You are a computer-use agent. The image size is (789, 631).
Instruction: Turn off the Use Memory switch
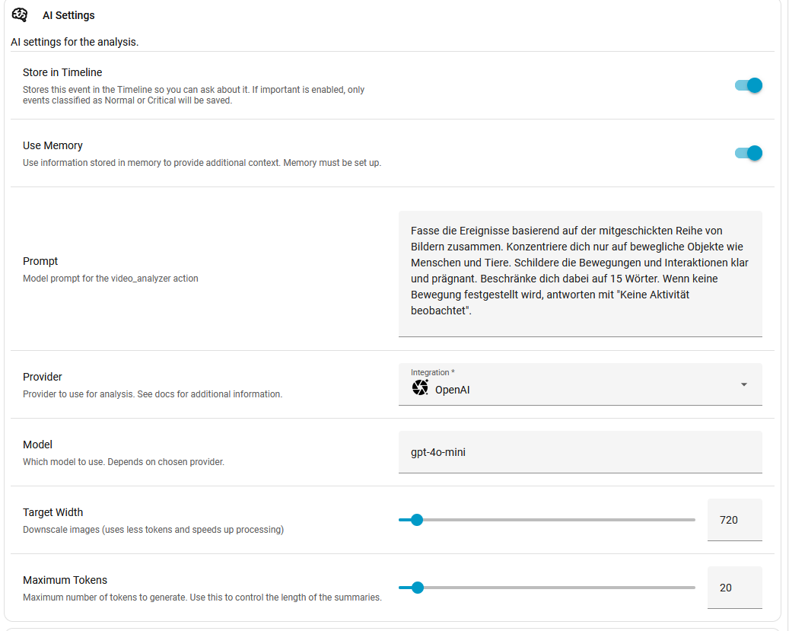[x=748, y=153]
